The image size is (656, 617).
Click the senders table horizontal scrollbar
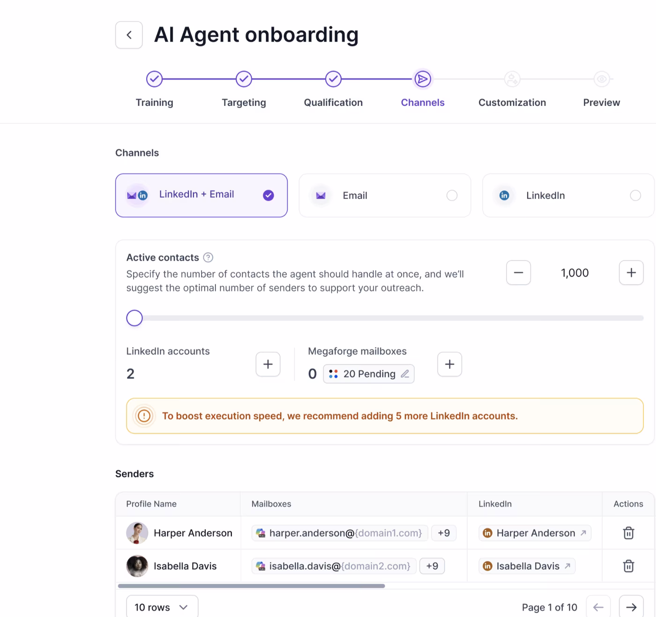point(251,586)
